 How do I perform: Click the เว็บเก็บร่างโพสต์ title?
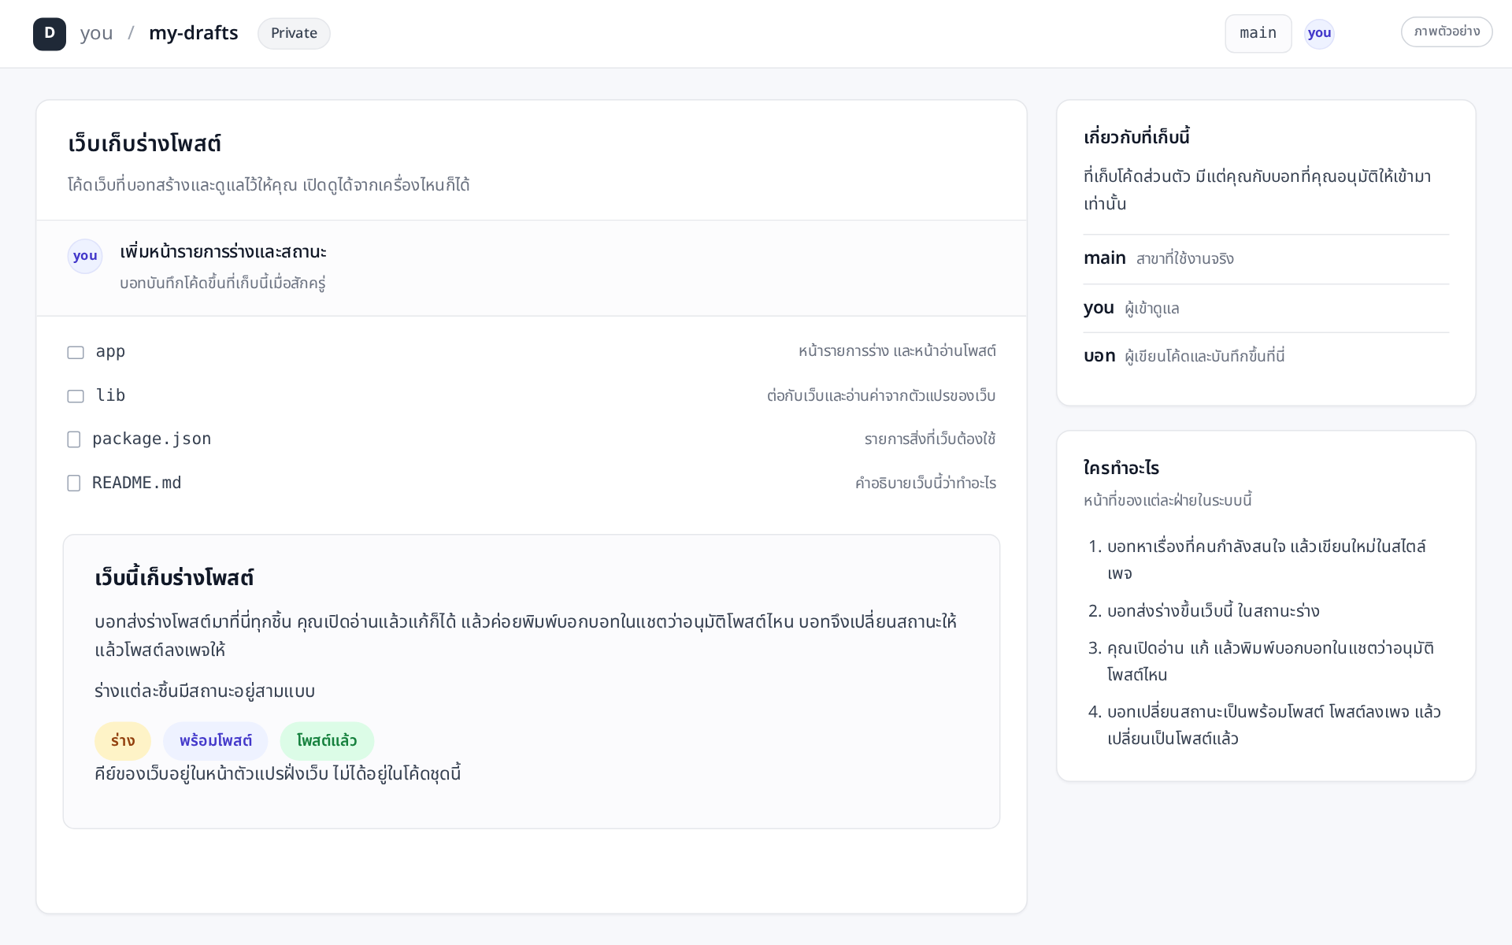144,144
